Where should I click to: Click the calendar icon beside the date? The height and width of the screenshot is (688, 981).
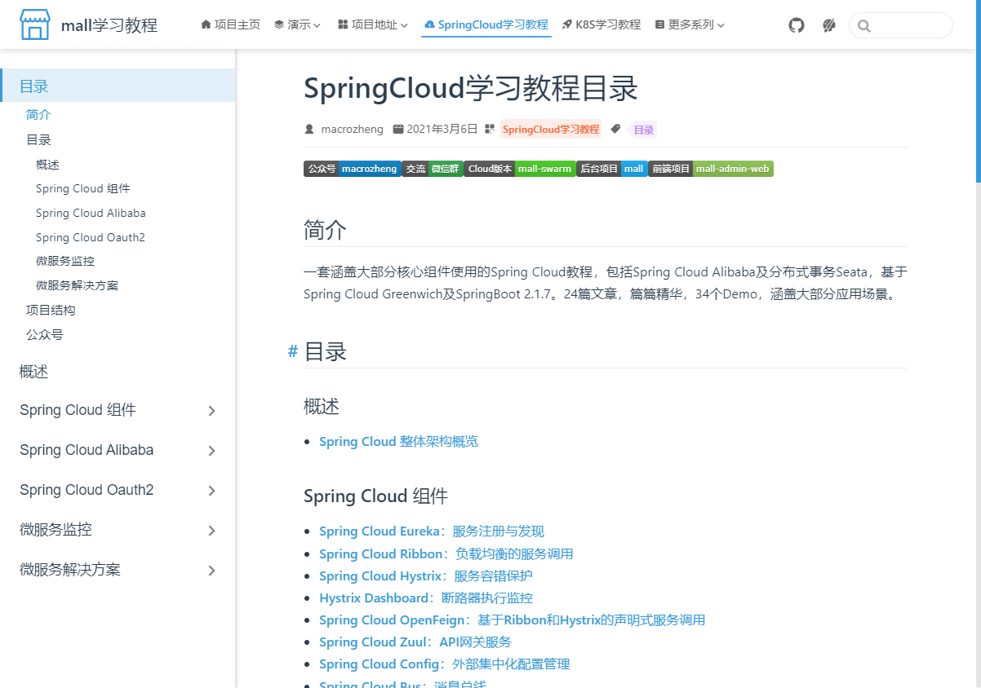coord(398,129)
